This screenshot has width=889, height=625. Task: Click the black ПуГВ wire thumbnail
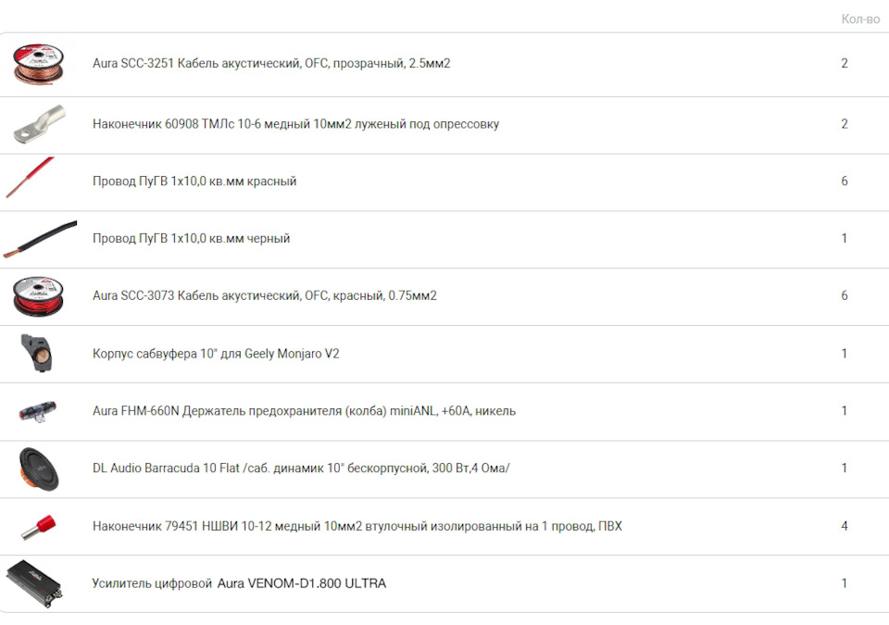pos(39,239)
